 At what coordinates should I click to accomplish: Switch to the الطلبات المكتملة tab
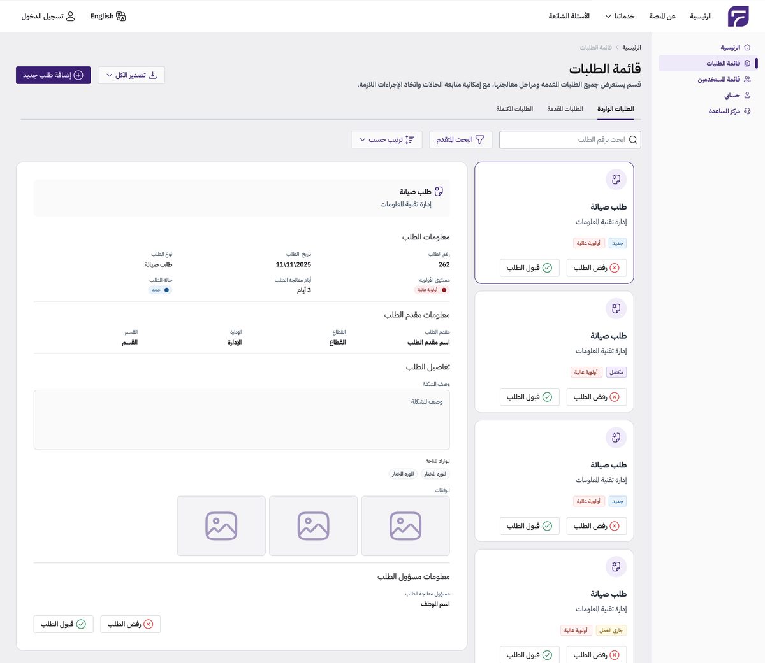tap(514, 109)
